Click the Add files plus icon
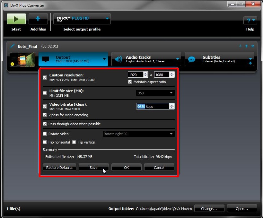The height and width of the screenshot is (218, 263). tap(38, 19)
